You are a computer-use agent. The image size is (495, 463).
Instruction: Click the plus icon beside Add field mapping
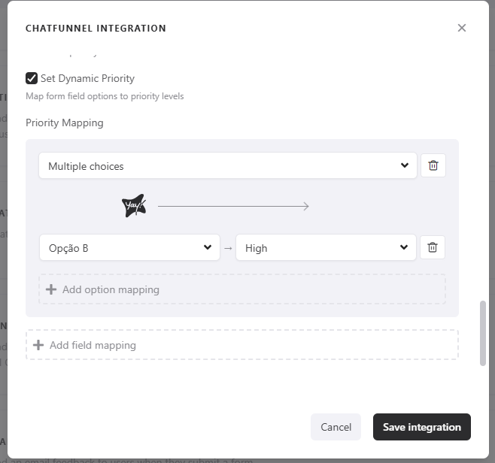tap(38, 345)
